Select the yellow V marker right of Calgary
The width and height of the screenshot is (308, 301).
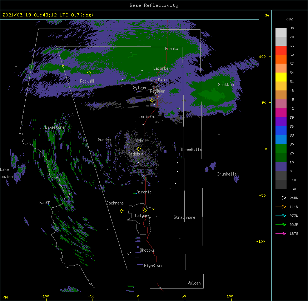(153, 209)
